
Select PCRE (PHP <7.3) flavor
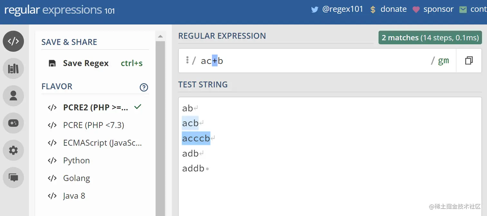pos(93,125)
